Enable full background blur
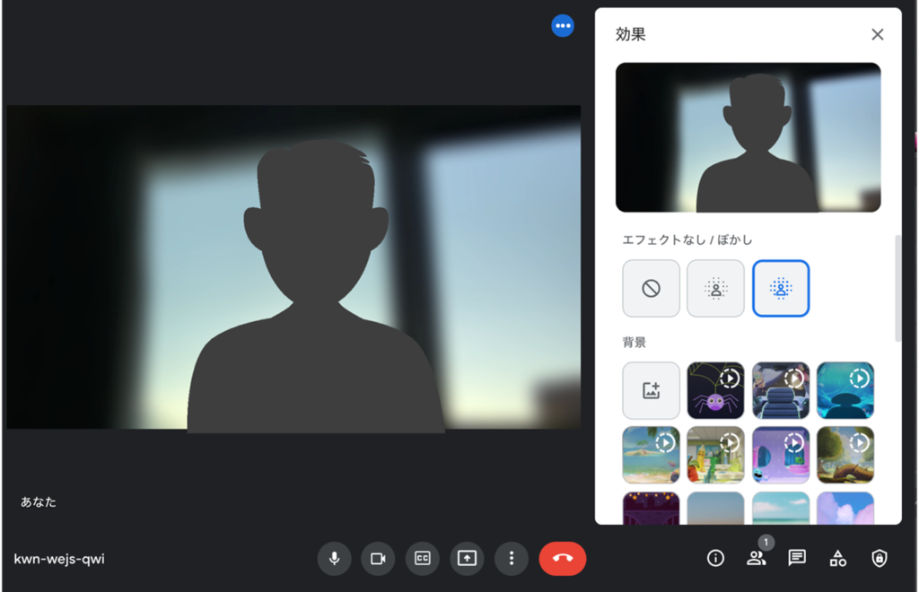The height and width of the screenshot is (592, 919). (x=781, y=288)
